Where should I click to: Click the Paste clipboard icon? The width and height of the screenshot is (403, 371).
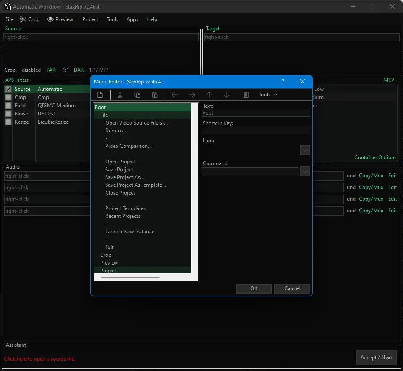coord(155,95)
